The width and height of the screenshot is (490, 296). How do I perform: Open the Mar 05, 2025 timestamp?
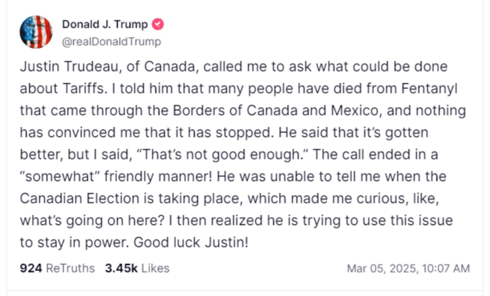click(x=408, y=268)
